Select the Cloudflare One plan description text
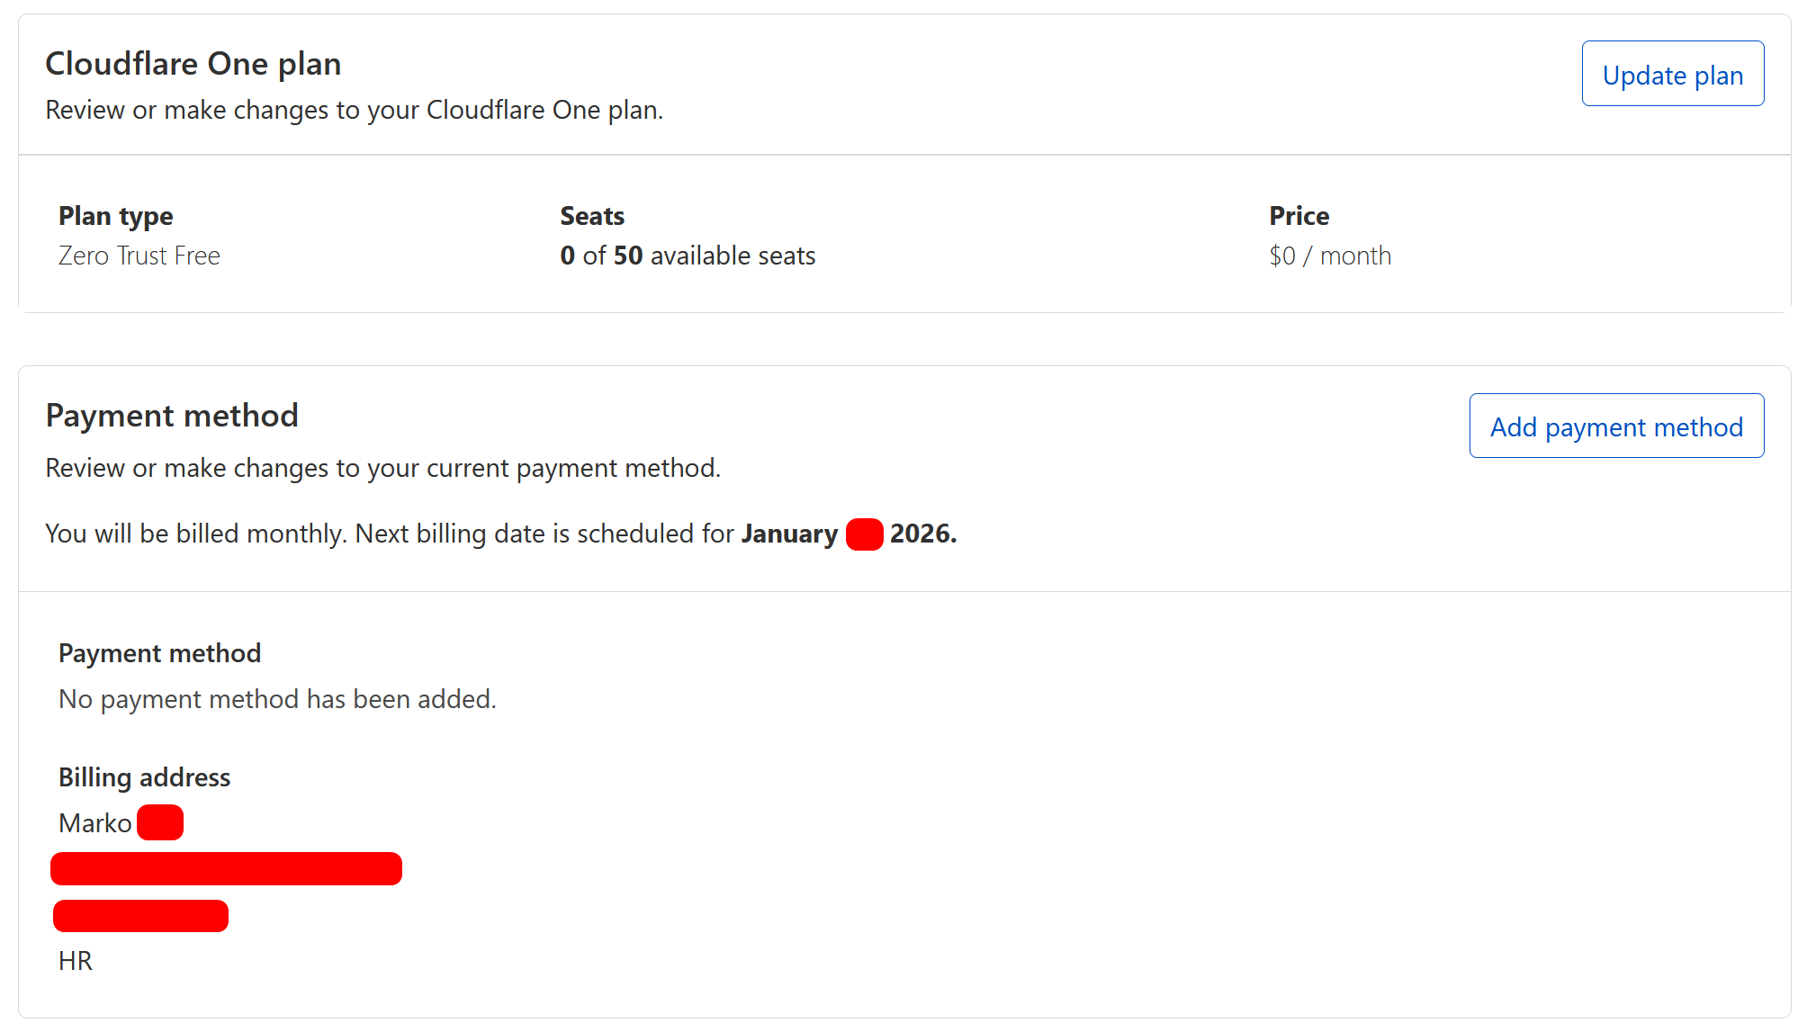The height and width of the screenshot is (1032, 1807). point(354,110)
